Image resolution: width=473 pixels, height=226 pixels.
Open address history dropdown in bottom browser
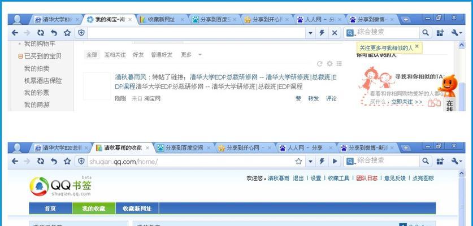(310, 162)
